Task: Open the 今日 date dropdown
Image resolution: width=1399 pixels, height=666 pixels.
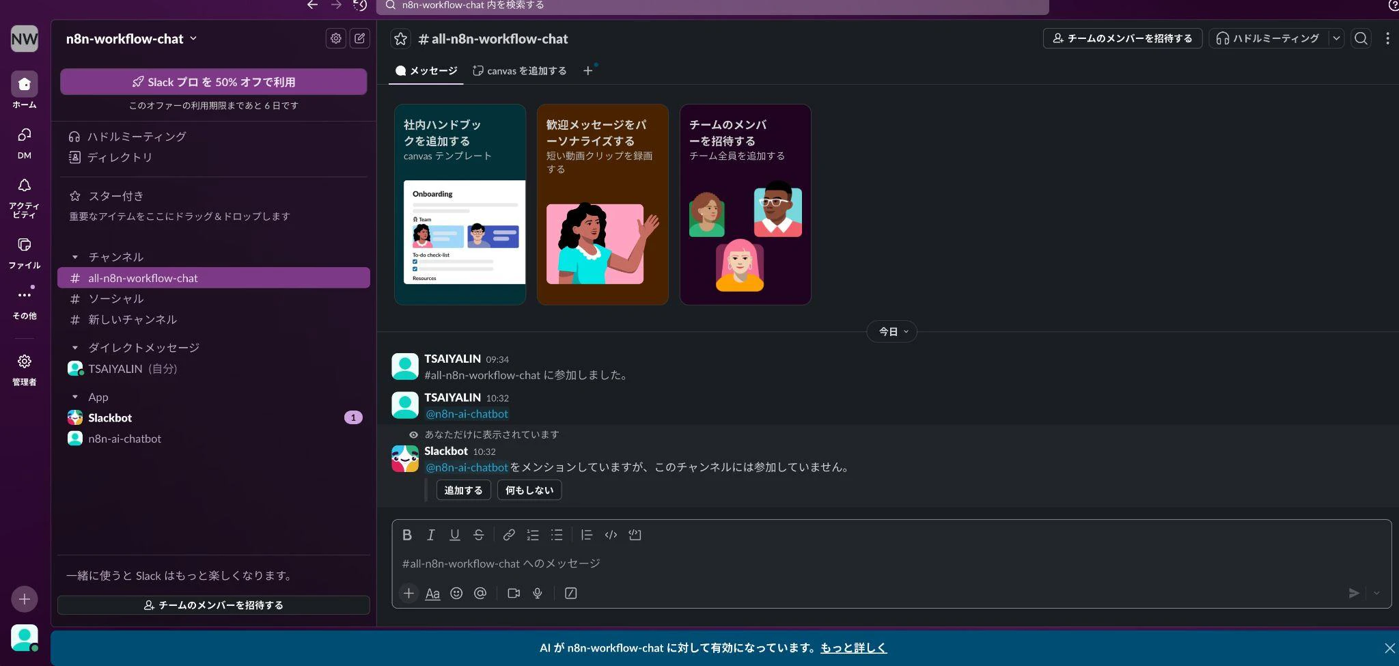Action: [x=892, y=332]
